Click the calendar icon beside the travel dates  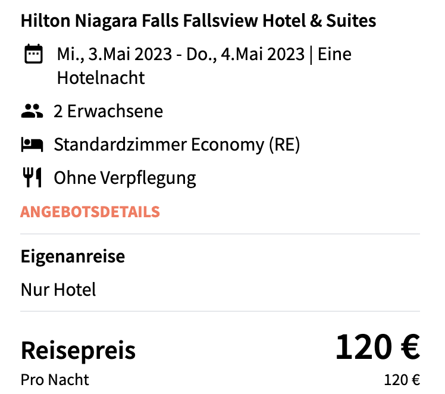click(x=33, y=54)
